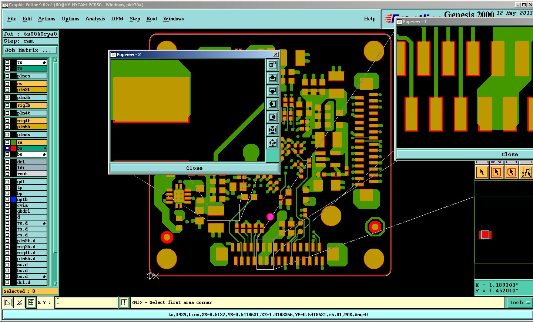Zoom in using Popview-2 inward arrows icon
This screenshot has height=322, width=533.
pyautogui.click(x=272, y=130)
